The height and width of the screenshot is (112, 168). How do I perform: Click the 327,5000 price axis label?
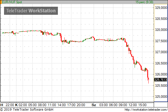(x=161, y=41)
